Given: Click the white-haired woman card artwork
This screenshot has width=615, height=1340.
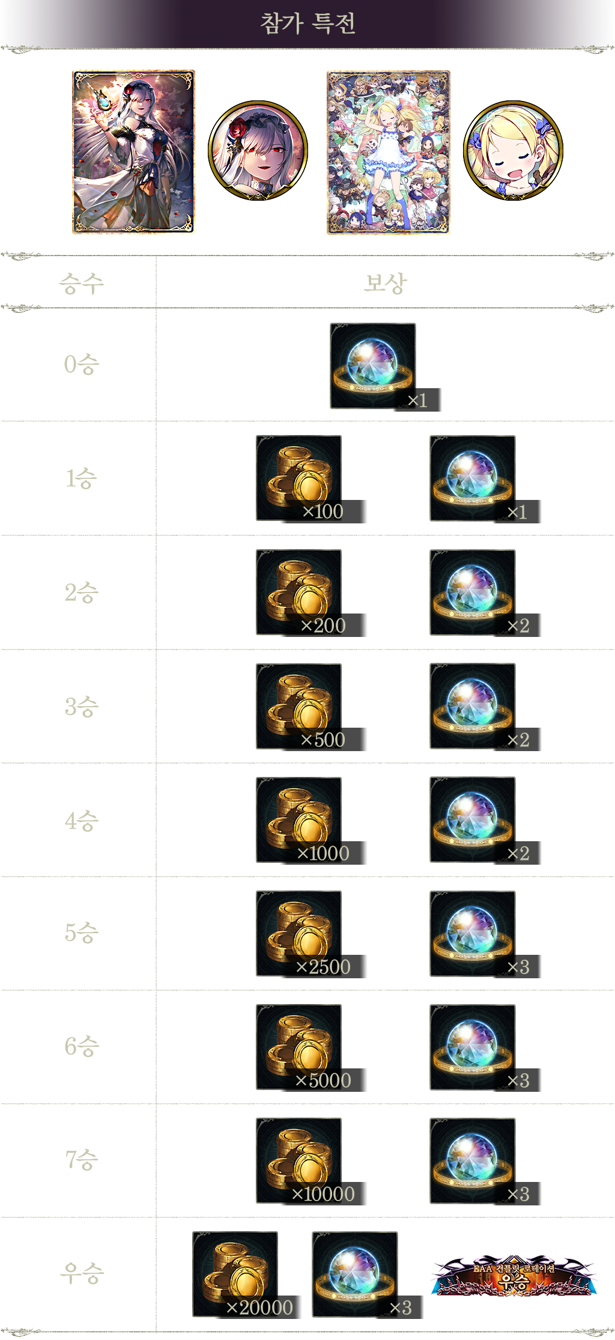Looking at the screenshot, I should pyautogui.click(x=134, y=152).
